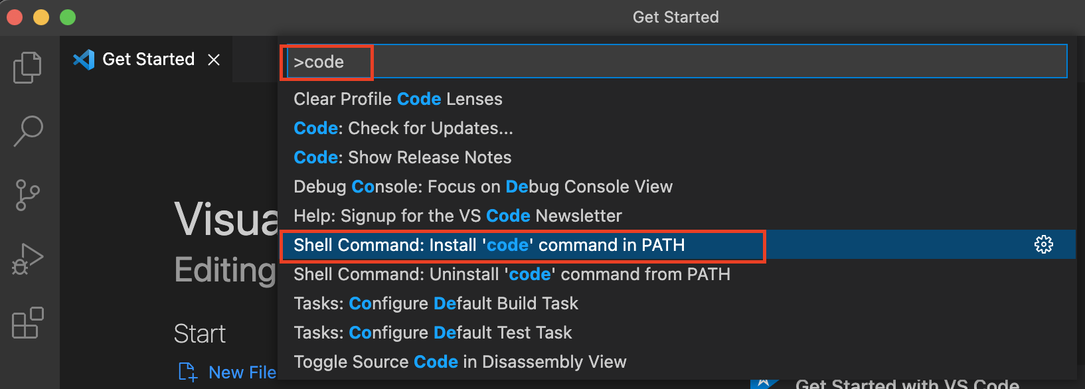
Task: Click the gear icon for configuring keybinding
Action: pyautogui.click(x=1043, y=244)
